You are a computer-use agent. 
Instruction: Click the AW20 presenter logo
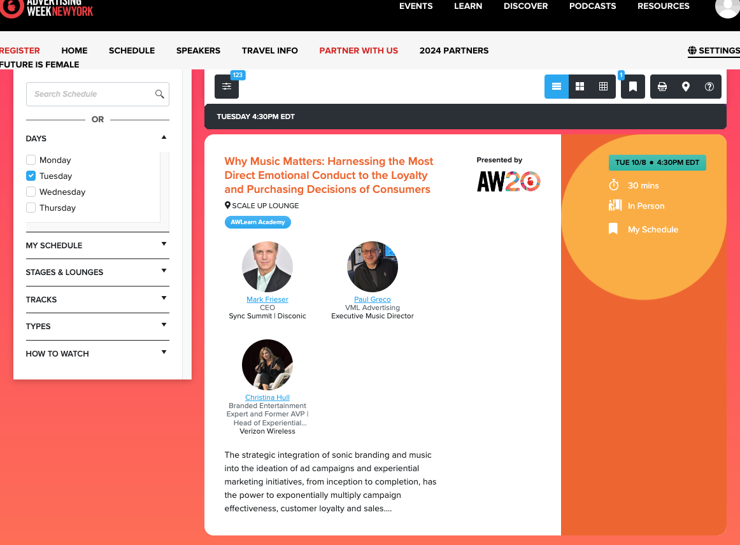(x=509, y=181)
